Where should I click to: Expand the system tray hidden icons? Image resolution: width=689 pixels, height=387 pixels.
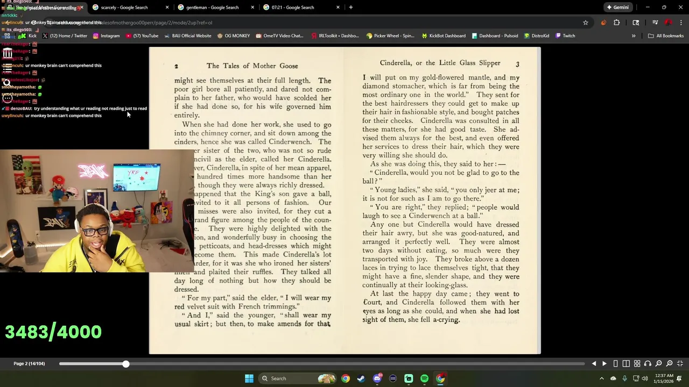(x=602, y=378)
